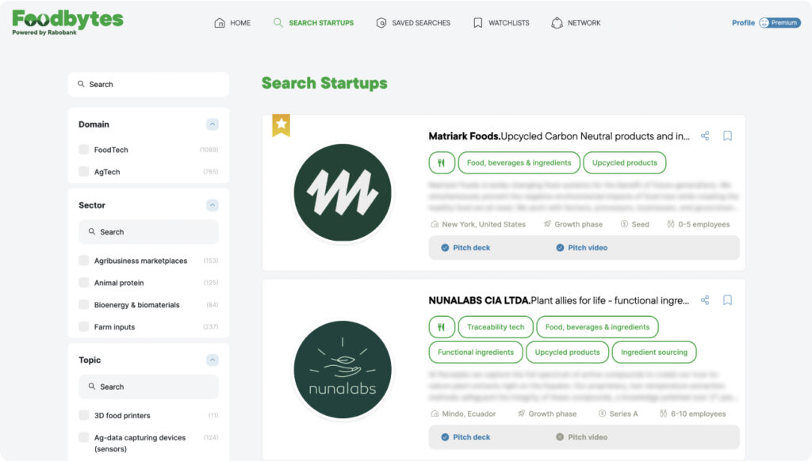Open the Matriark Foods Pitch deck

click(x=465, y=248)
